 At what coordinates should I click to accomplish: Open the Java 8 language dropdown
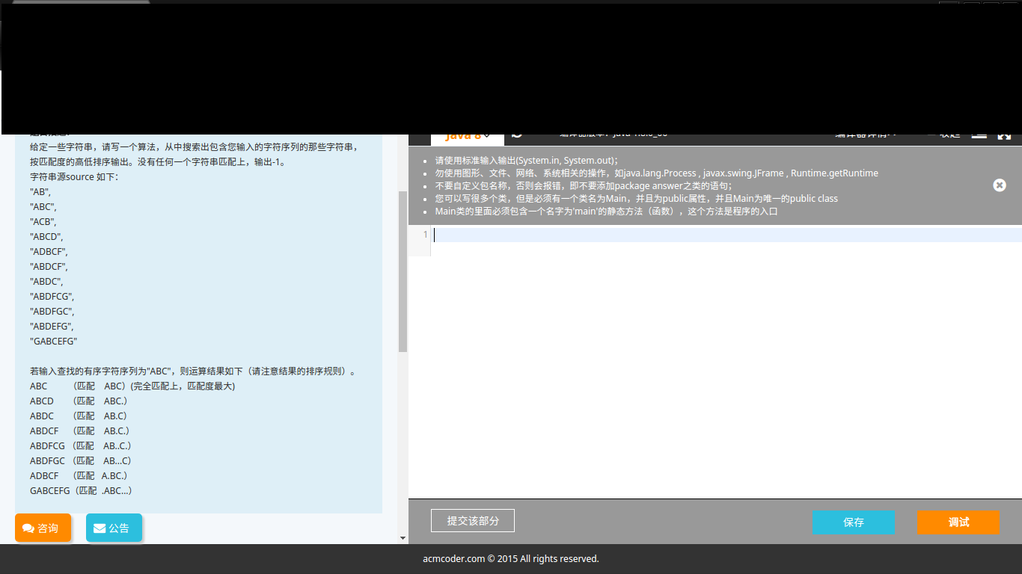[x=468, y=137]
